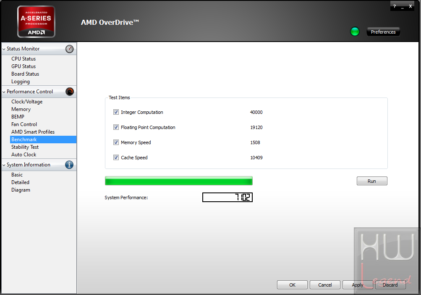
Task: Click the Cache Speed score 10409
Action: 256,157
